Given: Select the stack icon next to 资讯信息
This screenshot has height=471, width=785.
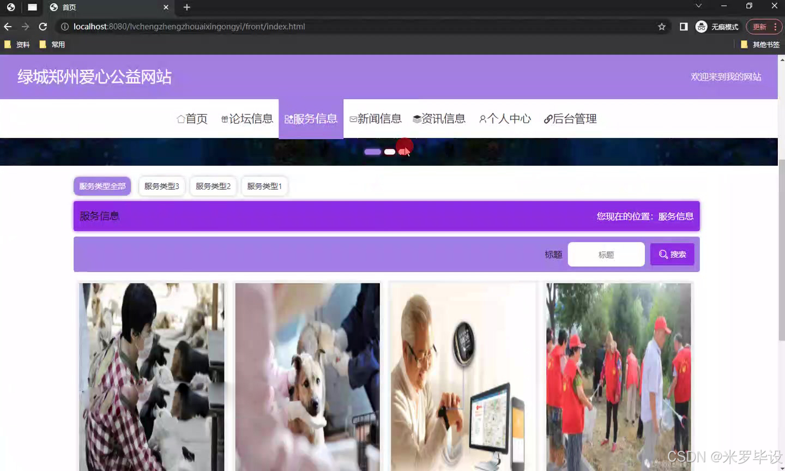Looking at the screenshot, I should (x=416, y=118).
